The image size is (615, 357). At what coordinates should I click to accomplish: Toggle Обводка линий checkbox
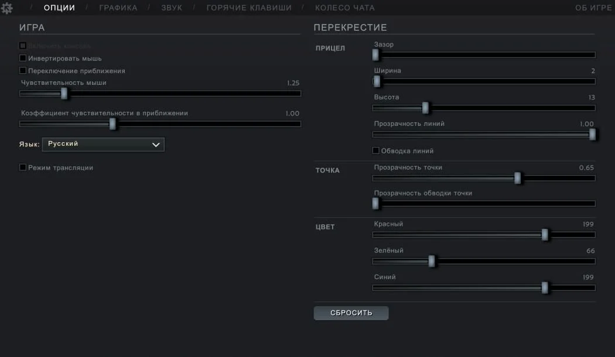376,150
